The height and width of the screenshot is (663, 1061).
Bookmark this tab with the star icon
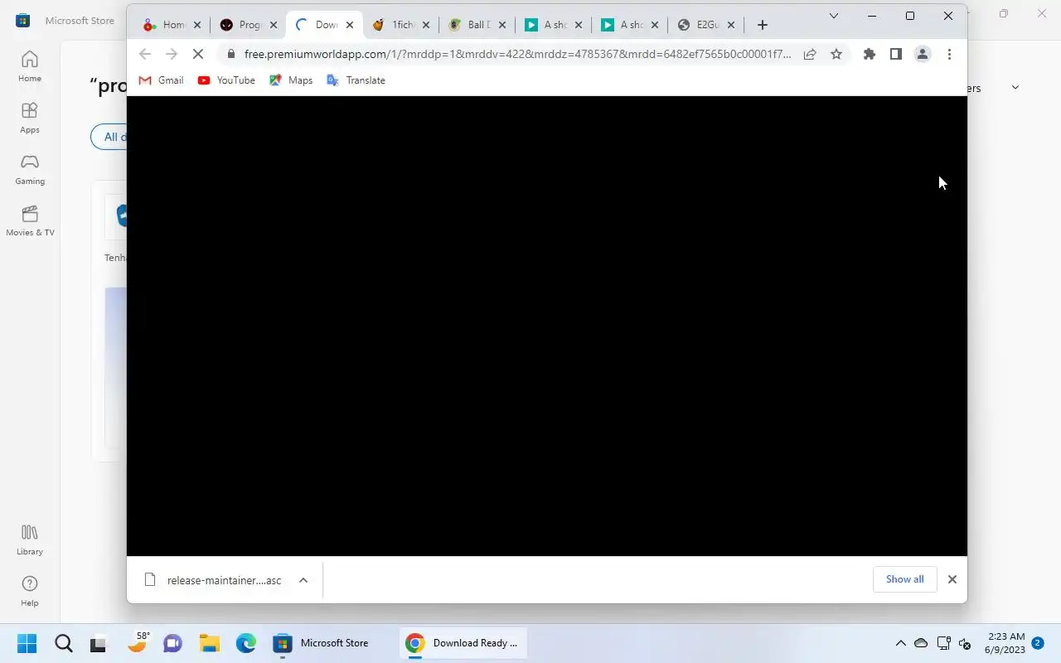(836, 54)
